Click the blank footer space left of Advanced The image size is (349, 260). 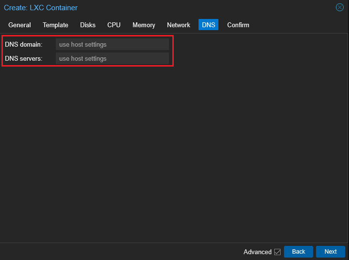point(121,252)
